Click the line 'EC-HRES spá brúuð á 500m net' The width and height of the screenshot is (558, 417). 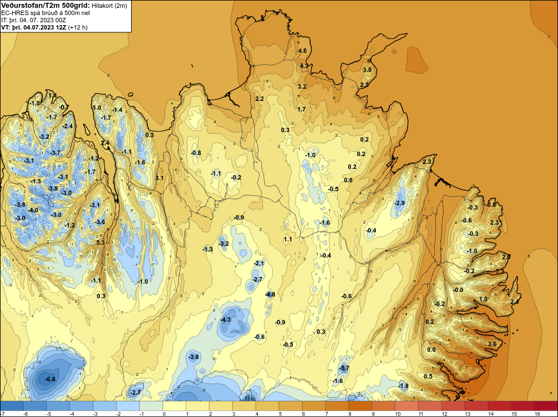[x=46, y=13]
